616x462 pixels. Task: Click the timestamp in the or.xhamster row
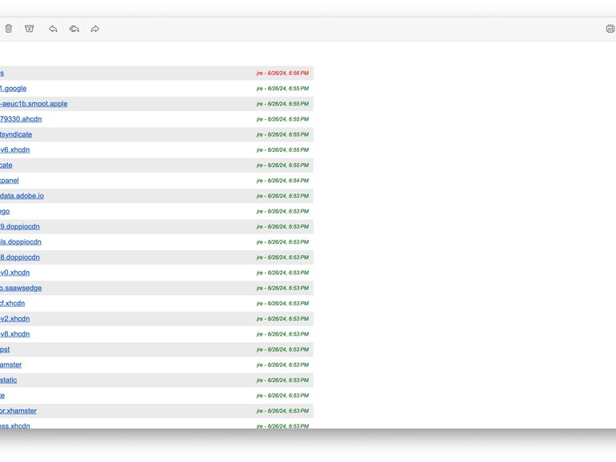point(282,411)
